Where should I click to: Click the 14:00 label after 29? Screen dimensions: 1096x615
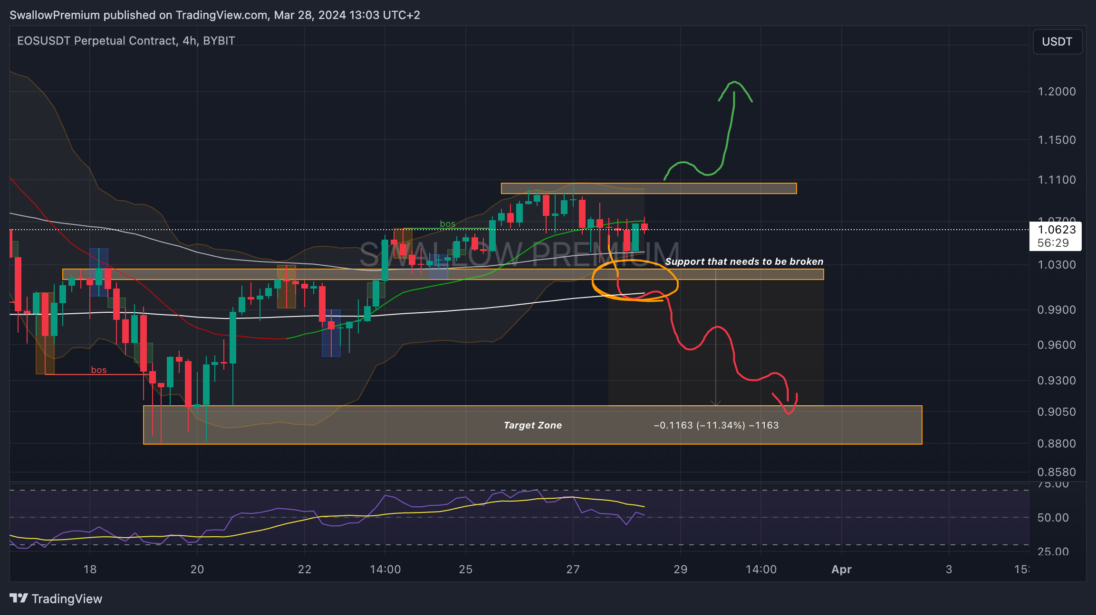coord(761,569)
